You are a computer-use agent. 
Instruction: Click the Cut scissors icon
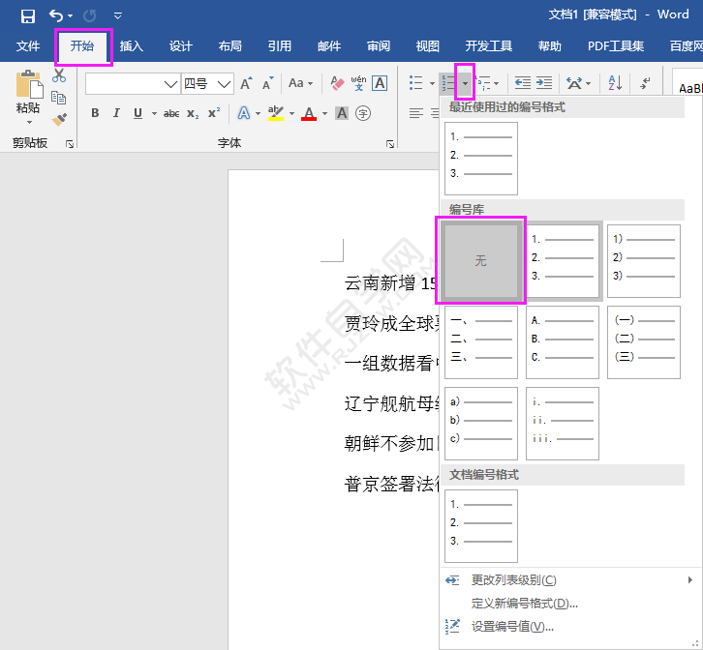tap(59, 75)
